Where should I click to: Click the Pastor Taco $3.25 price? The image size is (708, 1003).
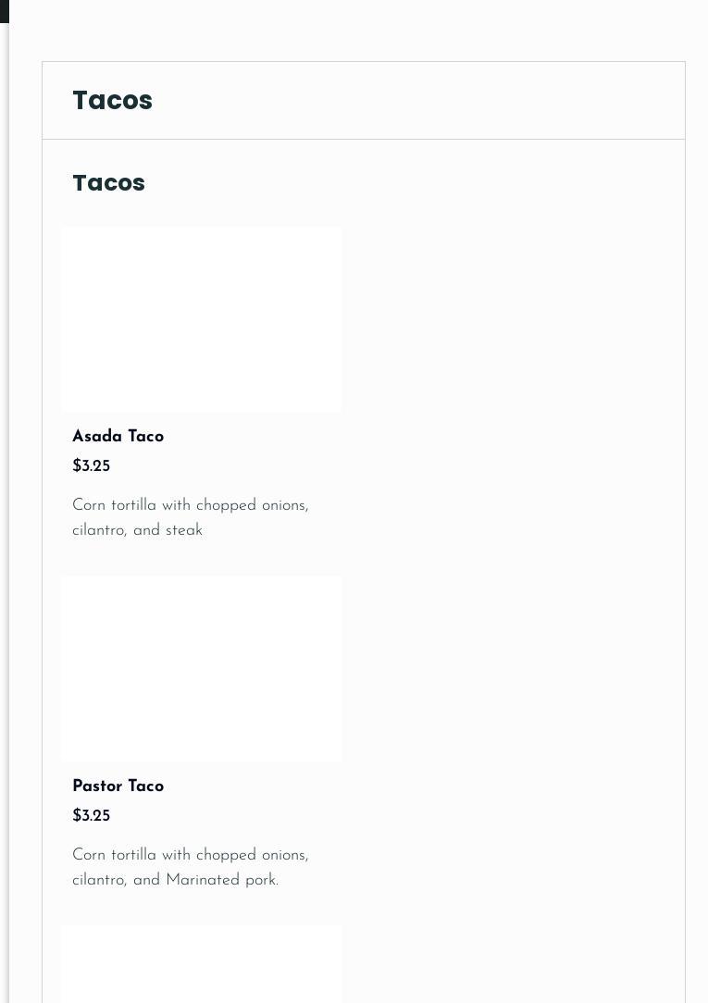[x=91, y=816]
